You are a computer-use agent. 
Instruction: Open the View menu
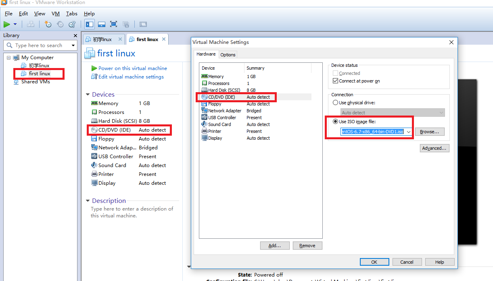pyautogui.click(x=40, y=14)
